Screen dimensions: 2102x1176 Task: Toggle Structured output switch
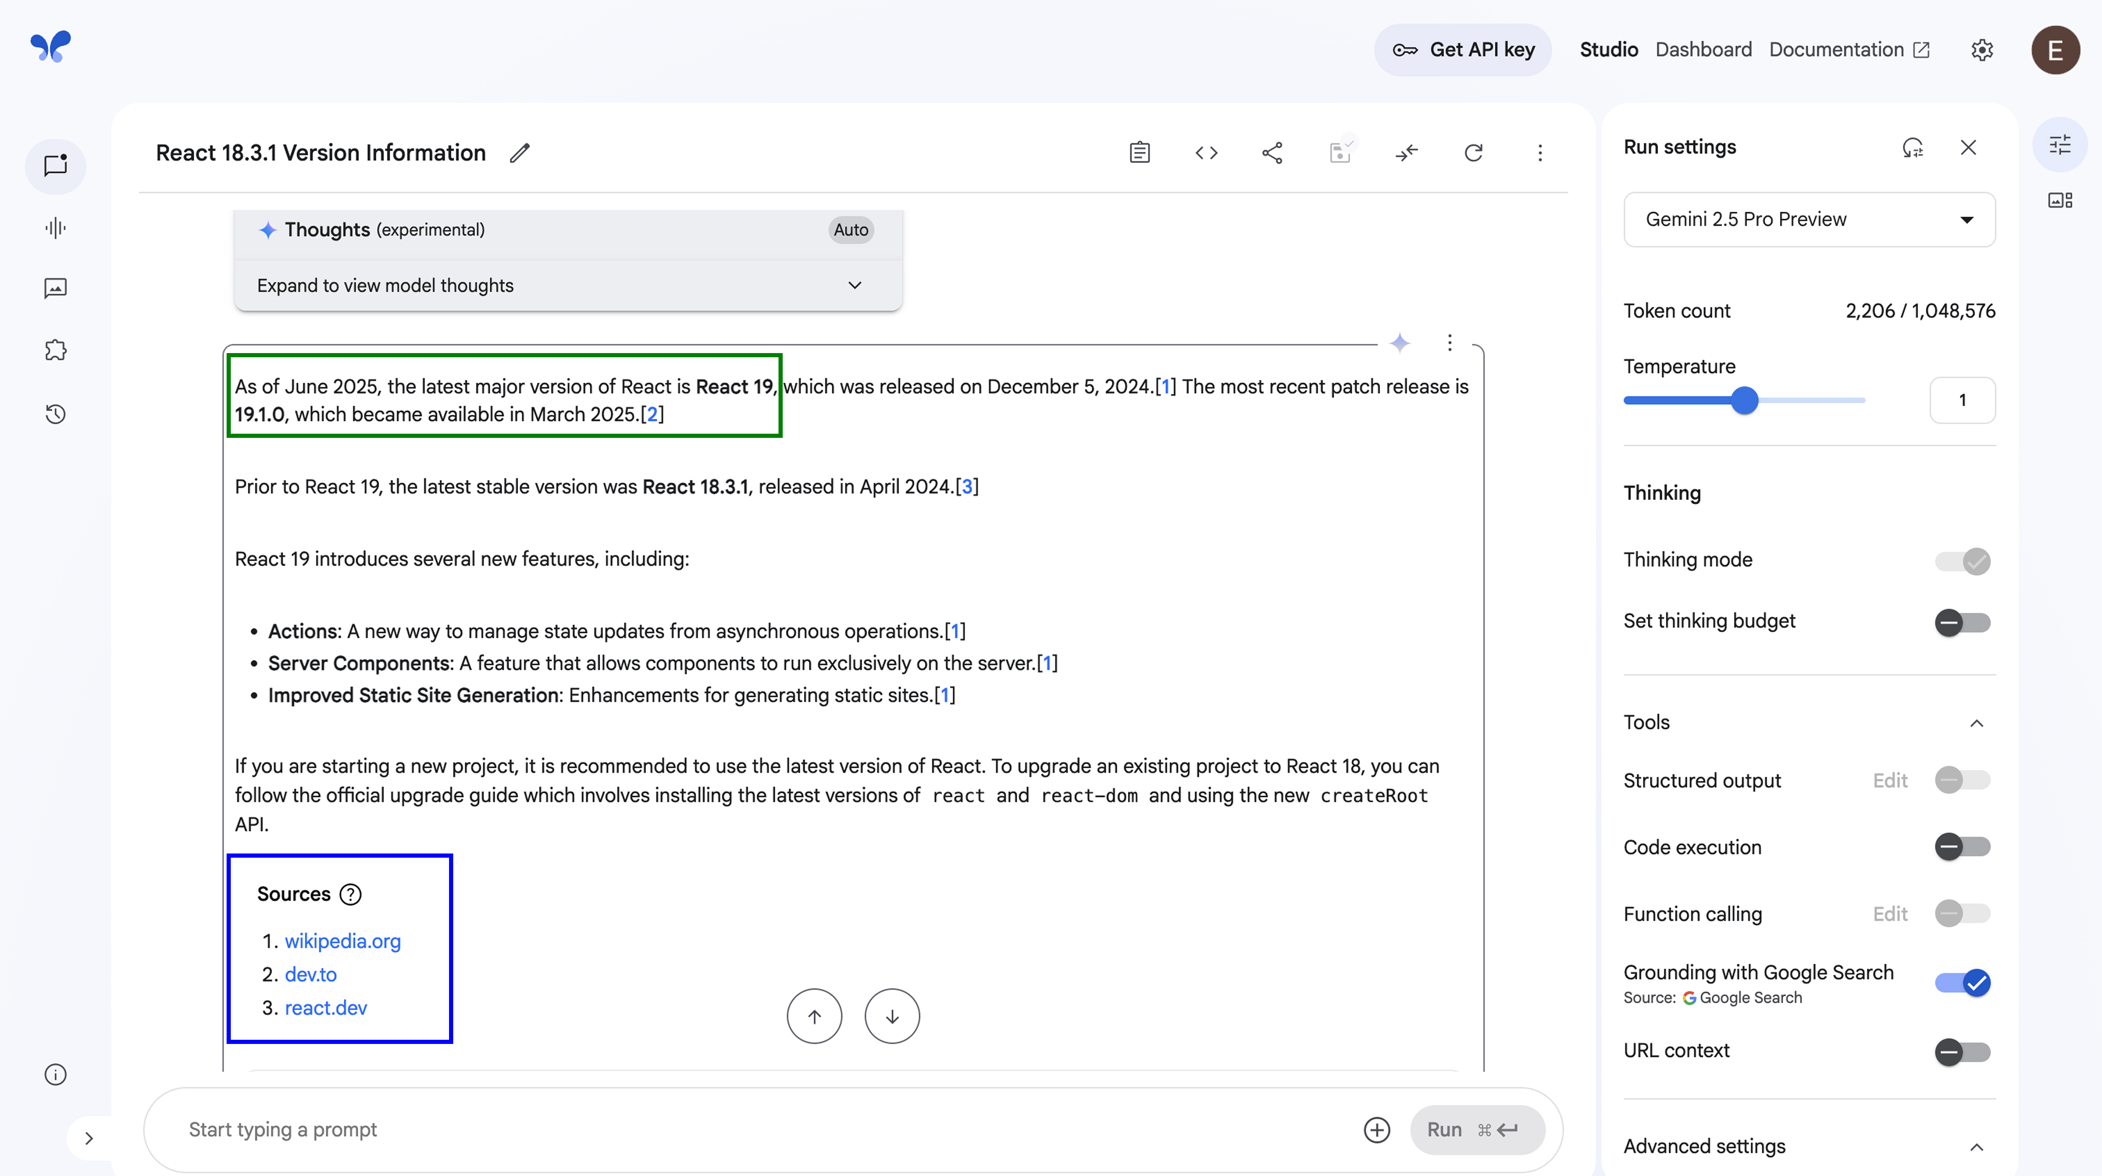[x=1963, y=779]
